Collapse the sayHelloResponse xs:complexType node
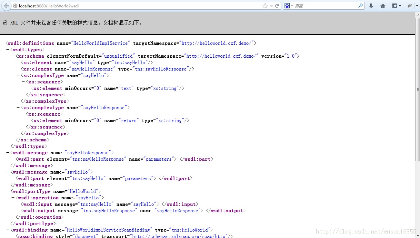This screenshot has width=420, height=238. [x=18, y=108]
